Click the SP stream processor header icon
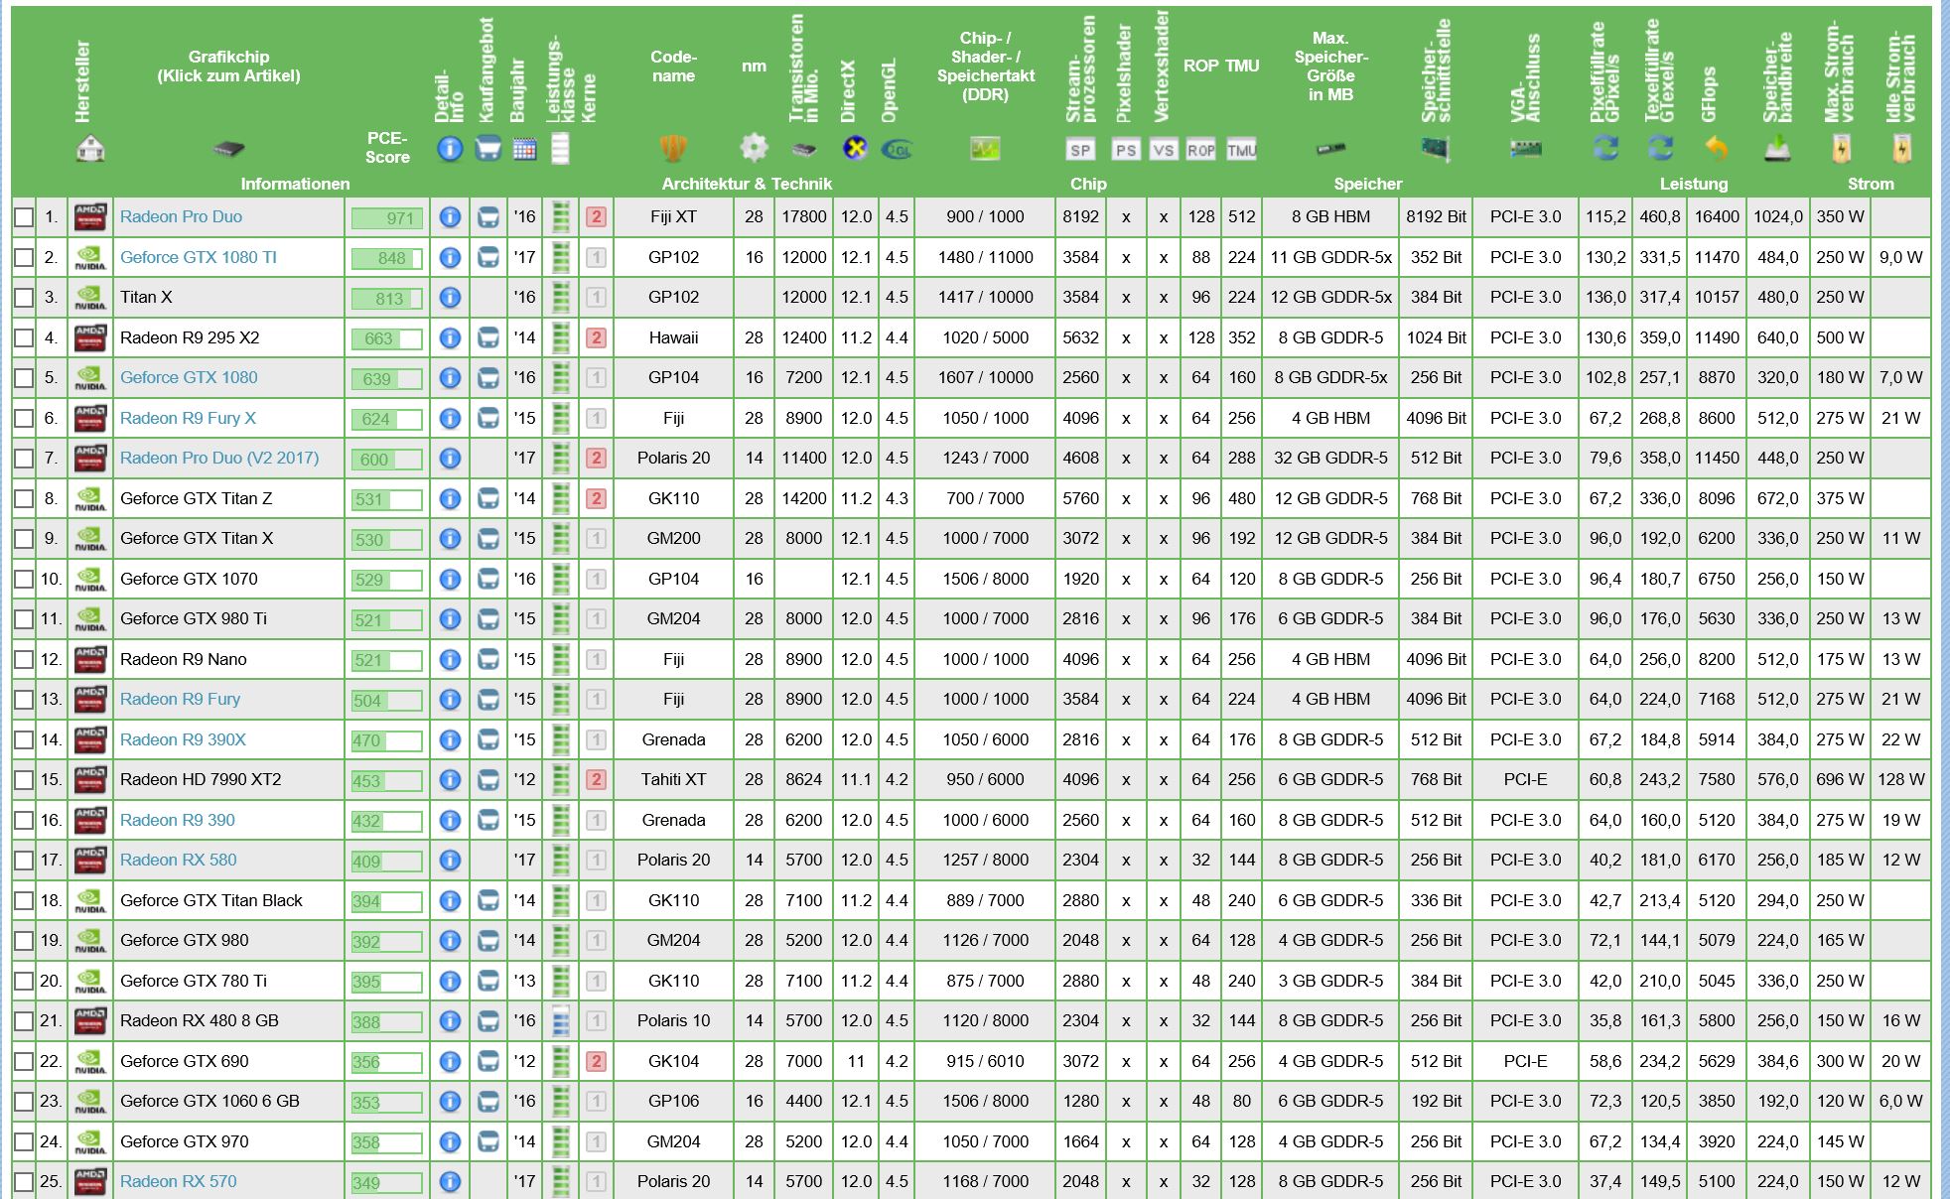 (1080, 150)
